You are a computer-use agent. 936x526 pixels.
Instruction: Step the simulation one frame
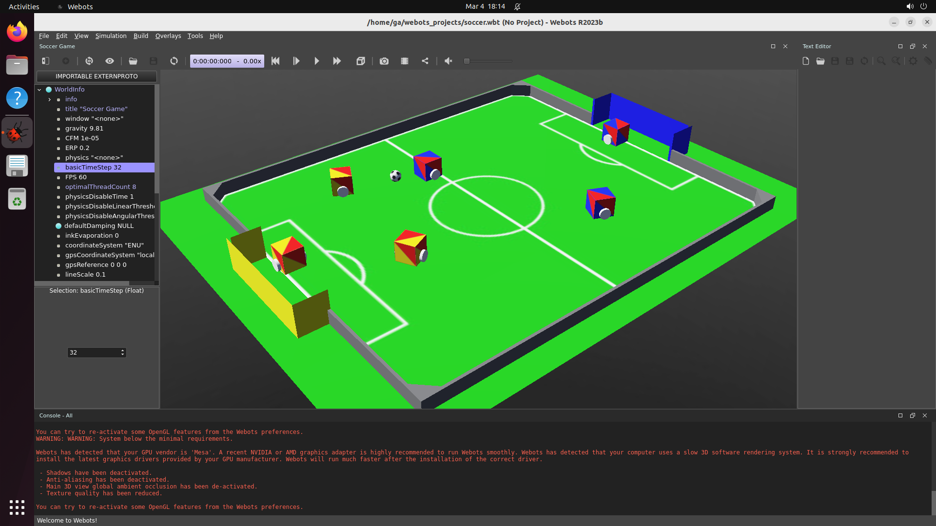296,61
